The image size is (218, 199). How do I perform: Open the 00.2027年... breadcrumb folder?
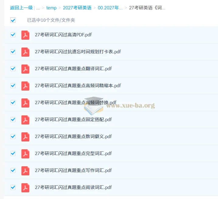[x=110, y=8]
